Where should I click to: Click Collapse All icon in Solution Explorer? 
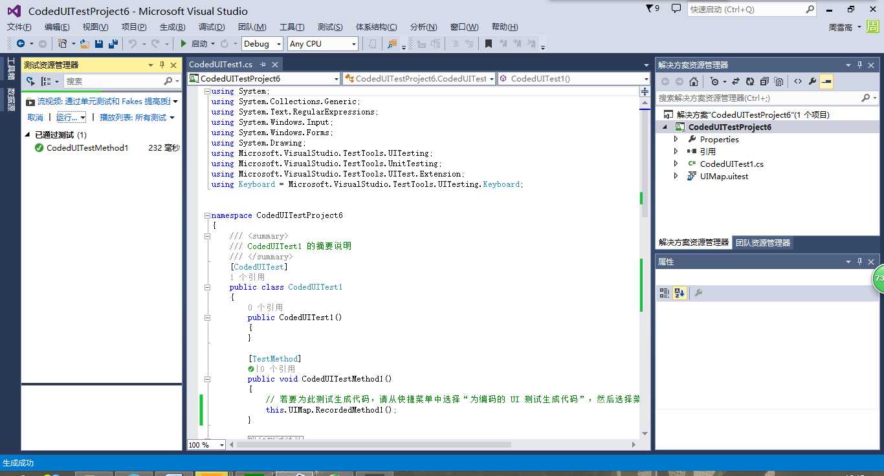coord(764,81)
